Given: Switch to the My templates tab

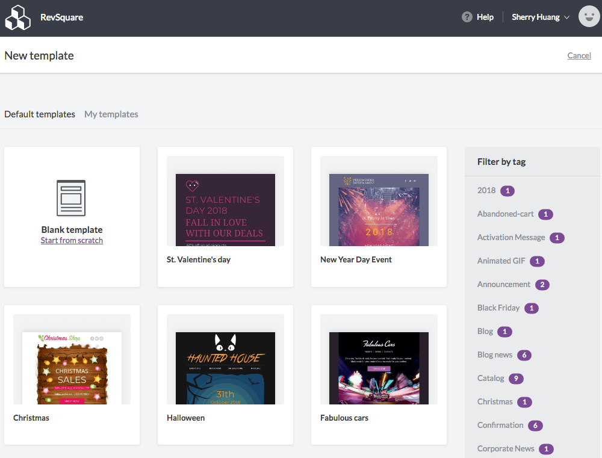Looking at the screenshot, I should (x=111, y=114).
